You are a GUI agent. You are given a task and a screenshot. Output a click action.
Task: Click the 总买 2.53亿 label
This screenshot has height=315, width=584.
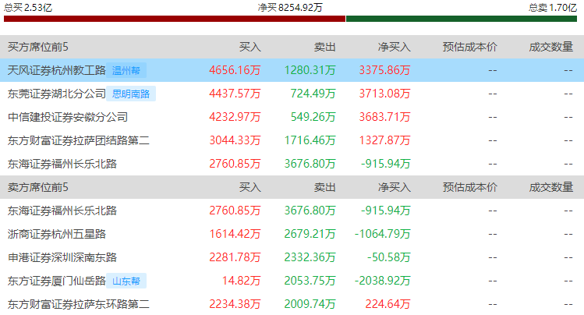pos(28,8)
